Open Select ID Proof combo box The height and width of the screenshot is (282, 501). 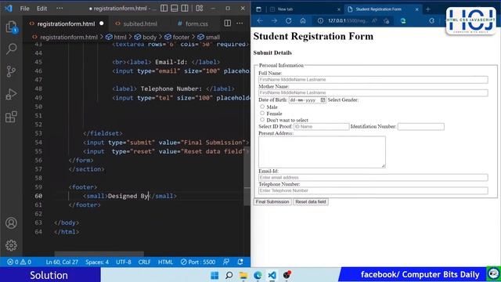click(321, 127)
